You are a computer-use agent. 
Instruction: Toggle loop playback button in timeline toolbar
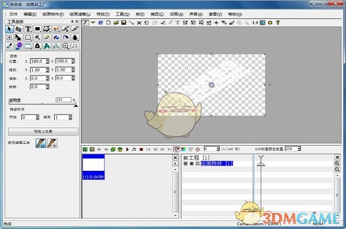(x=176, y=149)
